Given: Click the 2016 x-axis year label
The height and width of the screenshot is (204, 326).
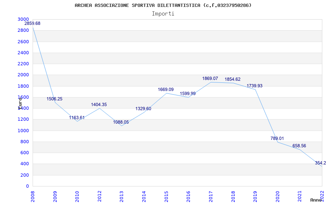Looking at the screenshot, I should click(188, 196).
